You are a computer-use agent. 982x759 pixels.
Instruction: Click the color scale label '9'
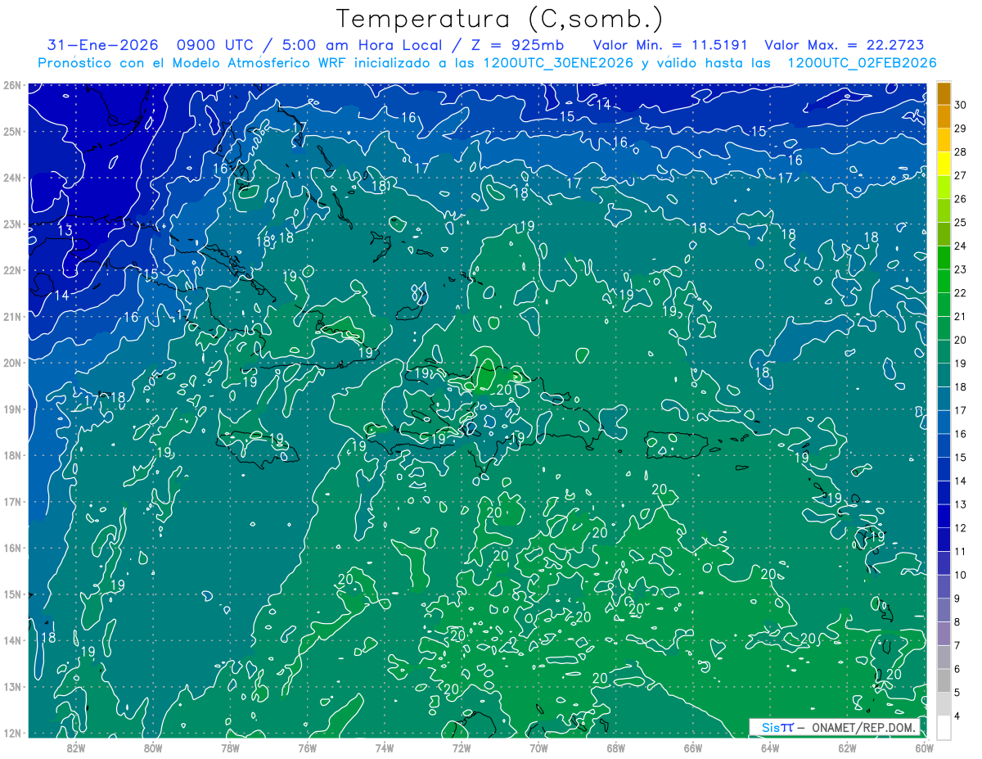(x=957, y=599)
